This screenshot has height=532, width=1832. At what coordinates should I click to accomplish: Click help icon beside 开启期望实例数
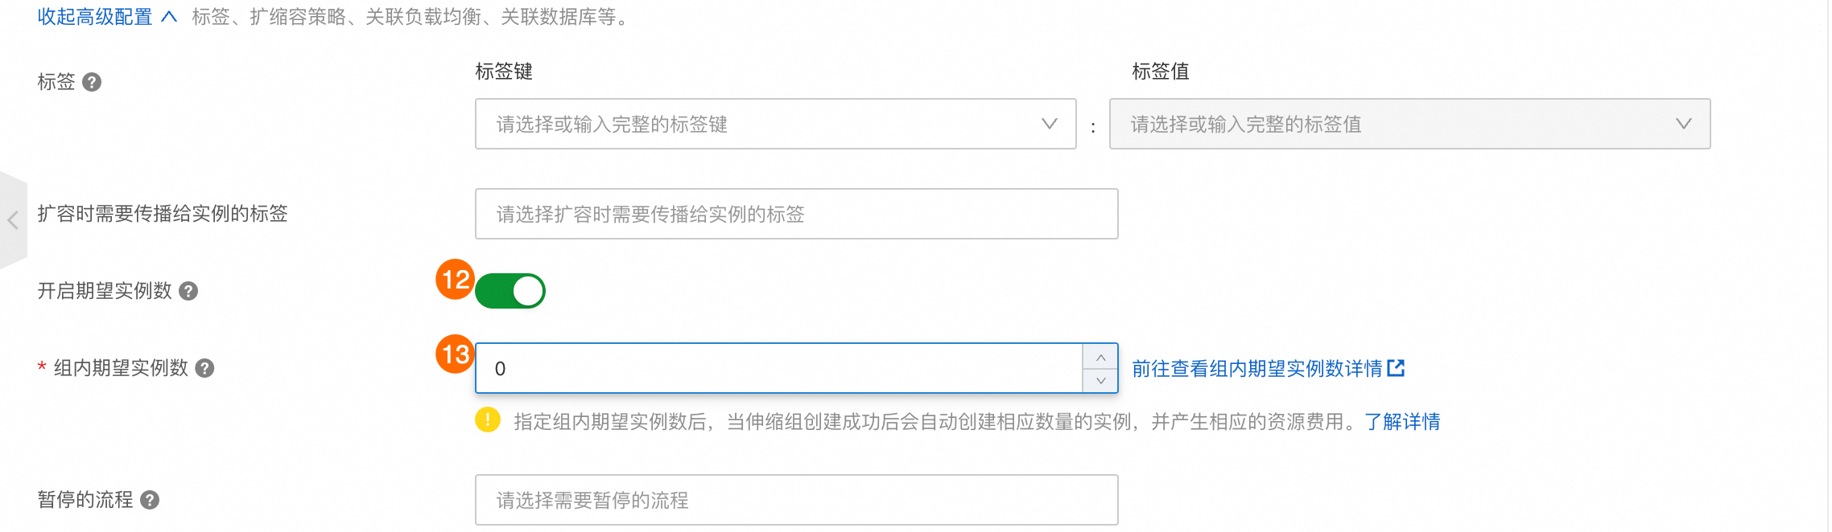[188, 291]
